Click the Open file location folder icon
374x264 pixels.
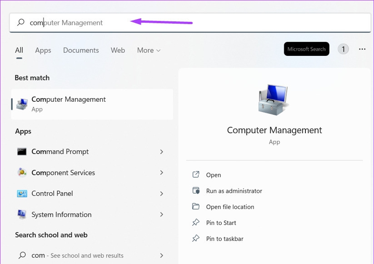(195, 207)
